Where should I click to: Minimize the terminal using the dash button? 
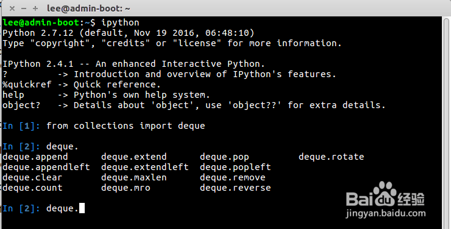[24, 9]
